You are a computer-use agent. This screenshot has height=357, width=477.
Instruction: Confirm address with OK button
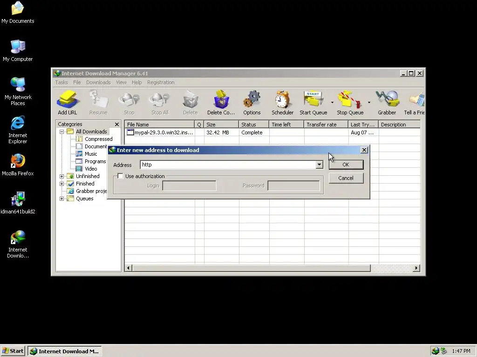click(x=346, y=165)
